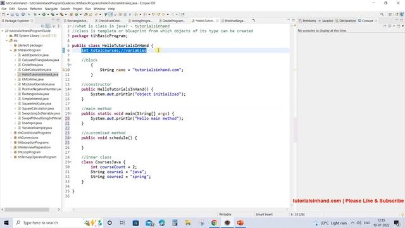The height and width of the screenshot is (228, 405).
Task: Click the External Tools run icon
Action: [62, 15]
